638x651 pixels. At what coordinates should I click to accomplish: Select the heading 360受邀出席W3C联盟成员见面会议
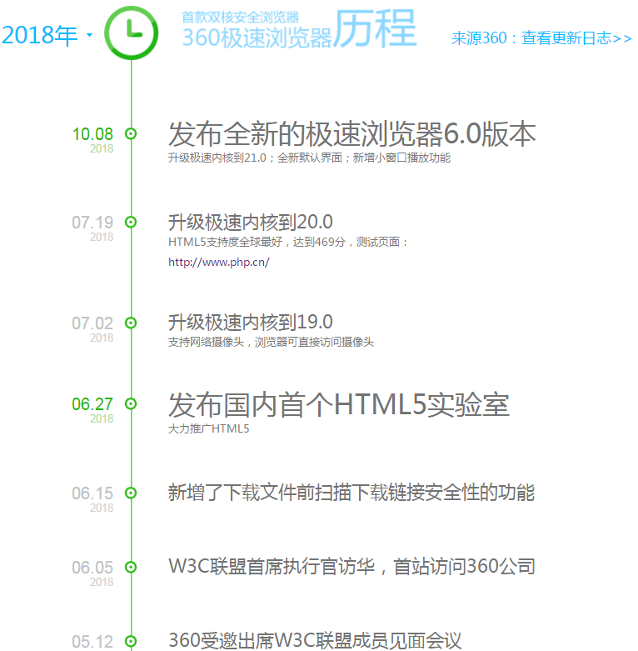pyautogui.click(x=315, y=641)
